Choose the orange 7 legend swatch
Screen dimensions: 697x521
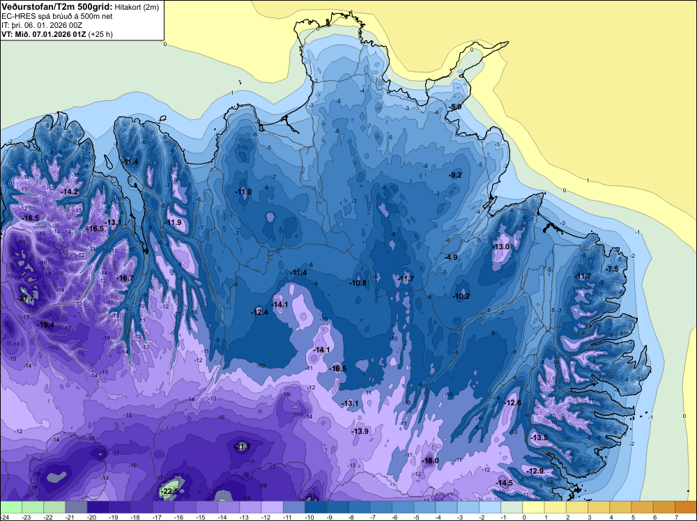(686, 507)
